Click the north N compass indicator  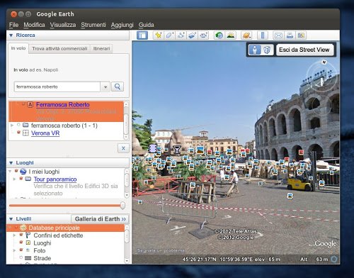324,62
